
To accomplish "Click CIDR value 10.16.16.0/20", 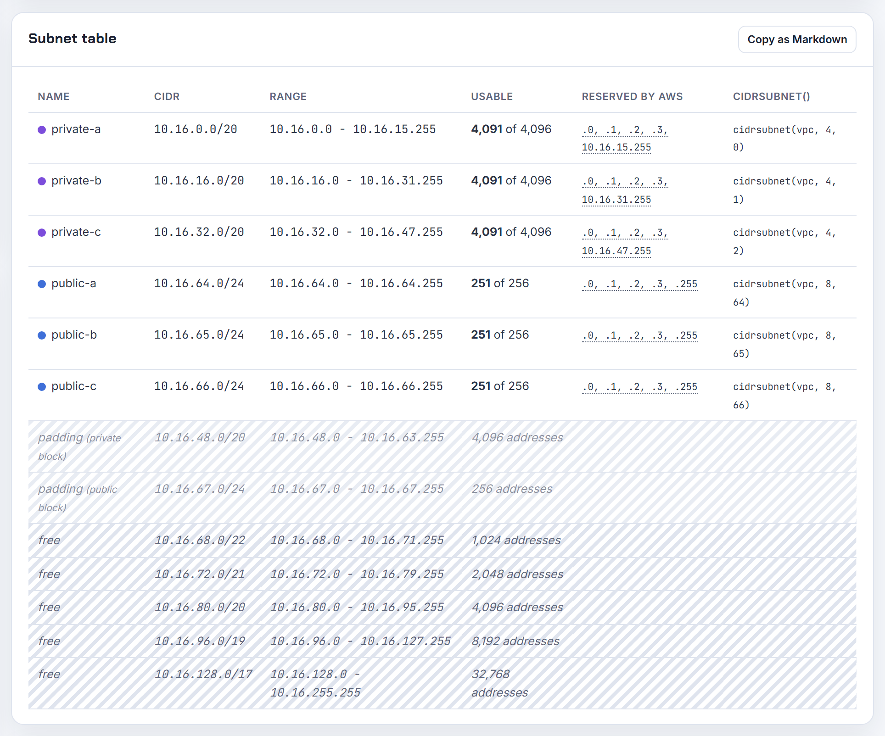I will pos(199,181).
